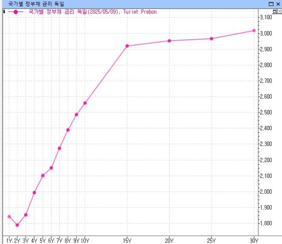The height and width of the screenshot is (244, 282).
Task: Click the 25Y data point marker
Action: coord(211,38)
